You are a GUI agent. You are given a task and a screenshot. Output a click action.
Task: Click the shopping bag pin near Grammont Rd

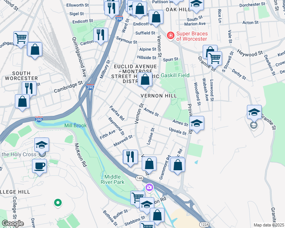178,166
